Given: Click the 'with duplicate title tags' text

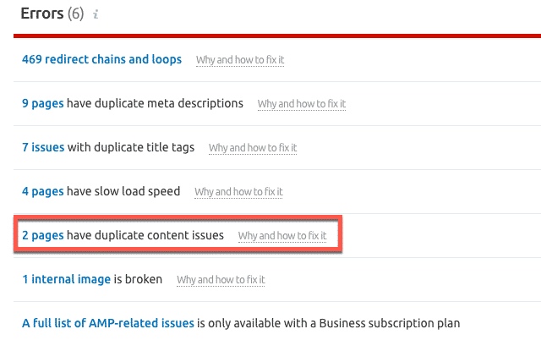Looking at the screenshot, I should 131,147.
